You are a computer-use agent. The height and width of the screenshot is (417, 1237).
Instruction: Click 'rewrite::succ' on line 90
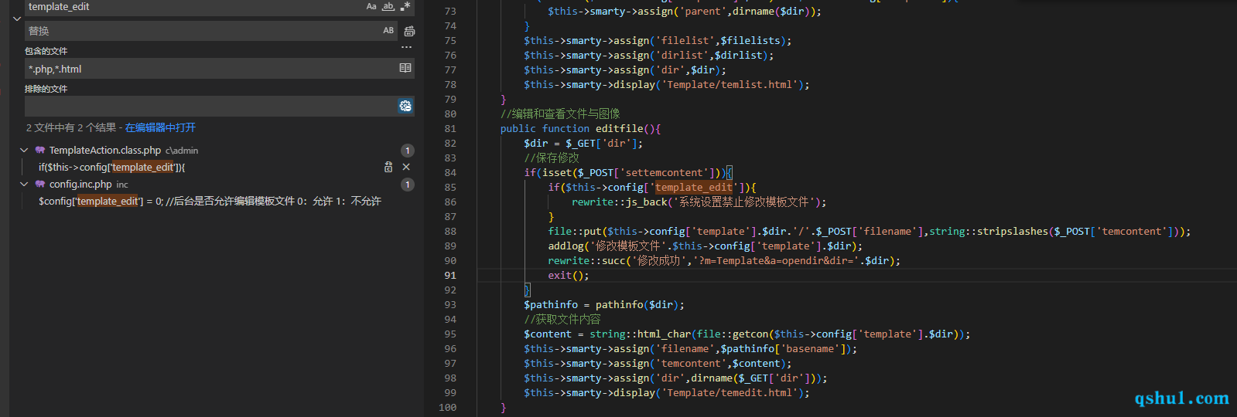pos(586,261)
